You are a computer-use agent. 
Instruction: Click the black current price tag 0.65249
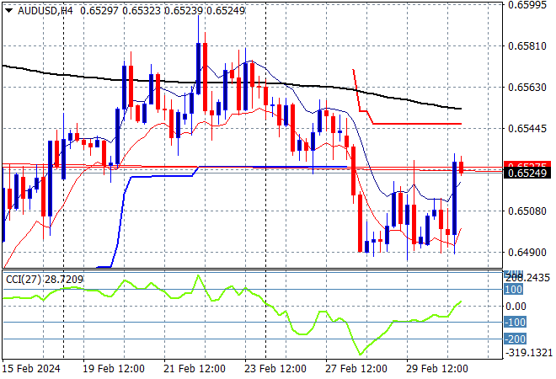tap(527, 173)
